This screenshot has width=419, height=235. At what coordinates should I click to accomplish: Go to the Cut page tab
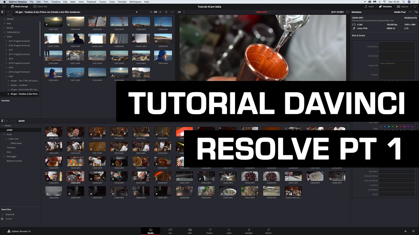tap(170, 231)
